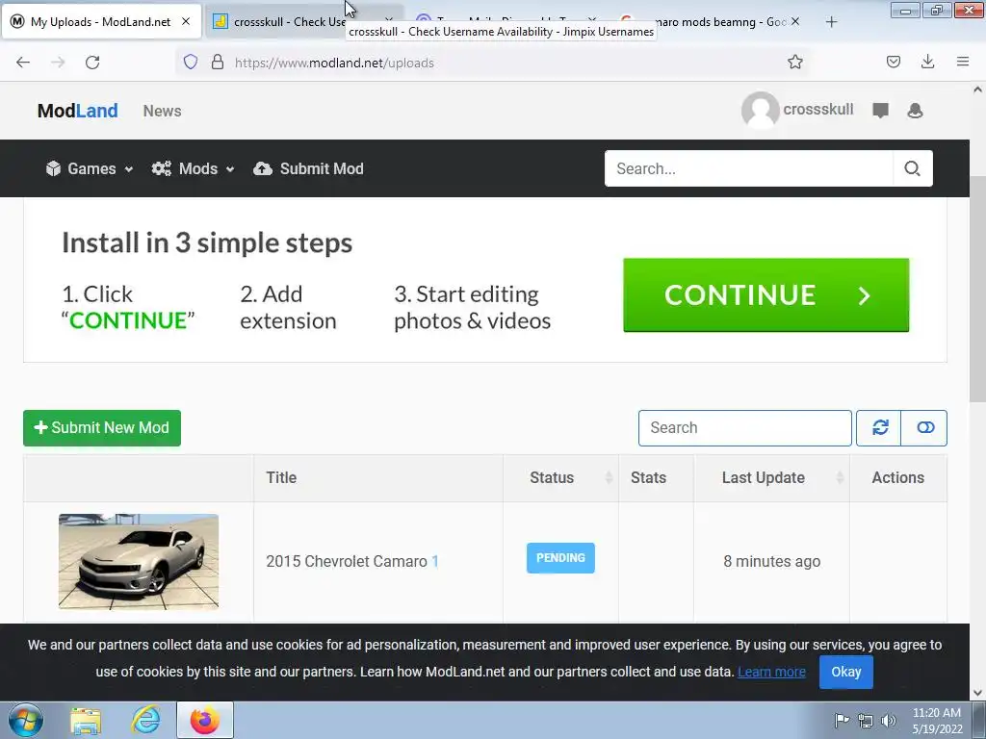This screenshot has width=986, height=739.
Task: Open the Camaro mod thumbnail image
Action: pos(139,561)
